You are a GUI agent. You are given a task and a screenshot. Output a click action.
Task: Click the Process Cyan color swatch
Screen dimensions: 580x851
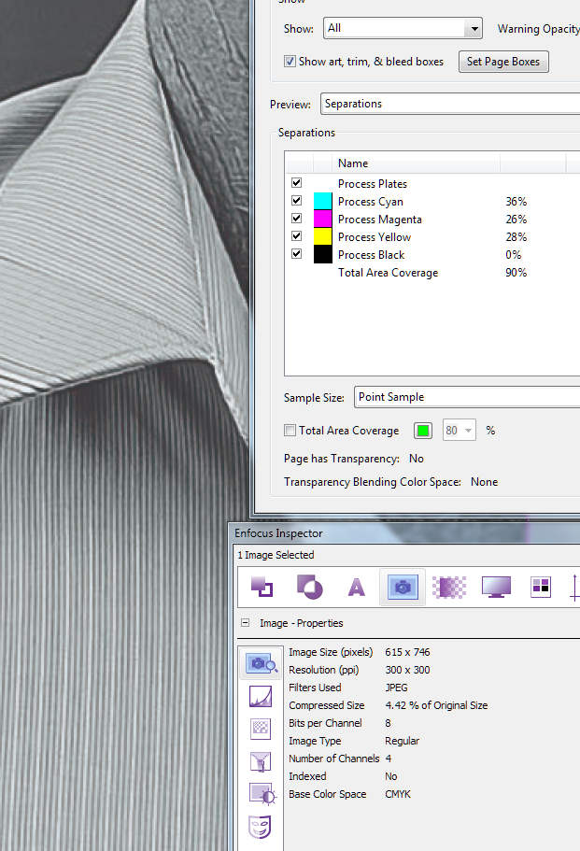point(323,201)
